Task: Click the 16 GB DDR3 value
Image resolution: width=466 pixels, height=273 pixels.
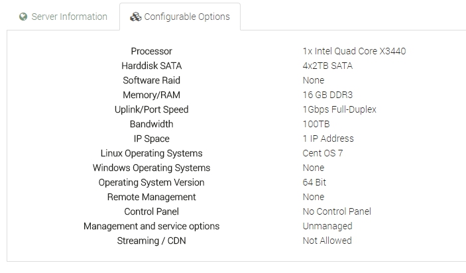Action: point(327,95)
